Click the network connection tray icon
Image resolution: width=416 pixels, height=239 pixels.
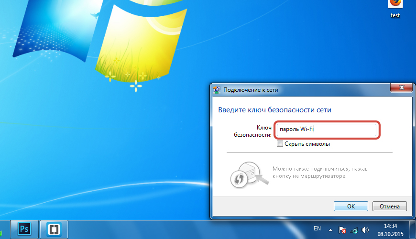pos(354,230)
